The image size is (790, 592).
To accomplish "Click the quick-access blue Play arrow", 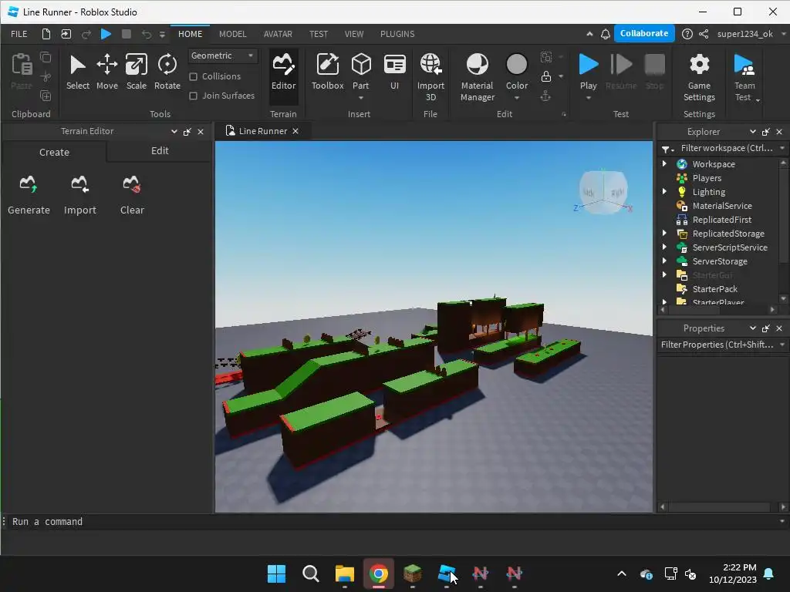I will tap(106, 34).
